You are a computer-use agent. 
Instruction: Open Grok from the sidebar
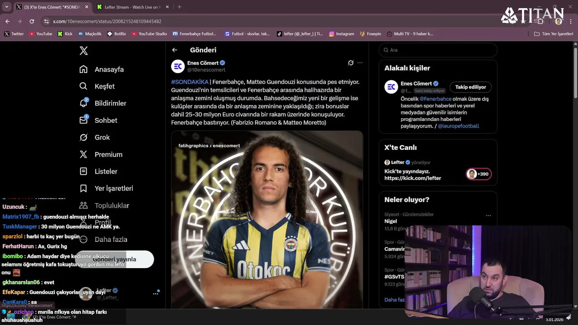95,137
